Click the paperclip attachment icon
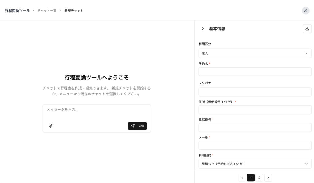314x183 pixels. click(51, 126)
